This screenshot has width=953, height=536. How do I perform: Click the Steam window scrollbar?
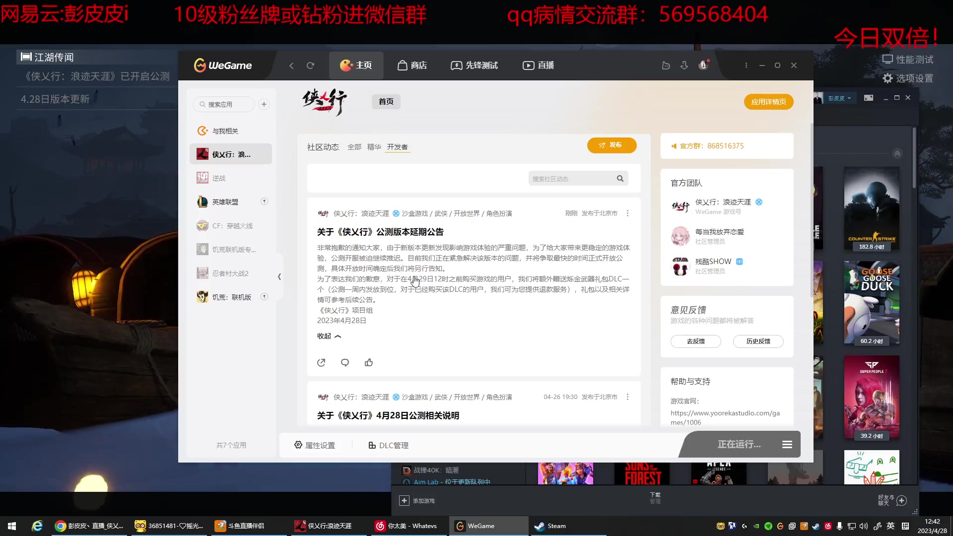pyautogui.click(x=914, y=159)
